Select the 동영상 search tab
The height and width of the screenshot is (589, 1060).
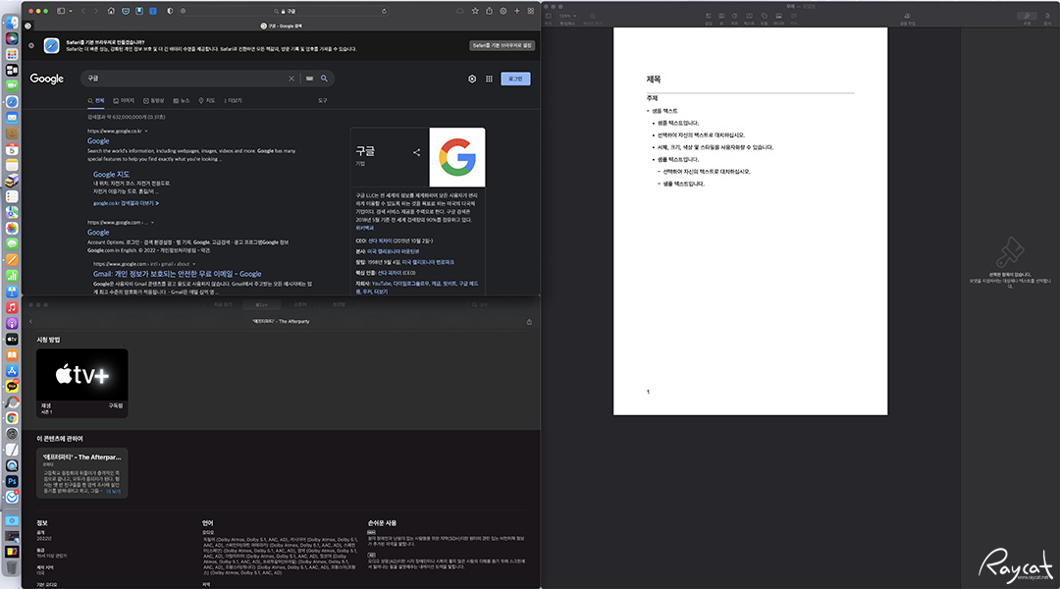[x=154, y=101]
